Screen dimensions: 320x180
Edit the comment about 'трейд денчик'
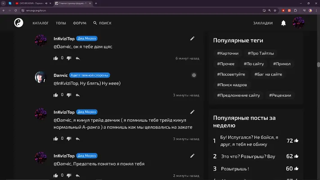coord(192,112)
